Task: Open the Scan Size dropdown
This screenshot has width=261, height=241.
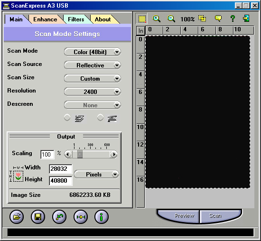Action: coord(93,79)
